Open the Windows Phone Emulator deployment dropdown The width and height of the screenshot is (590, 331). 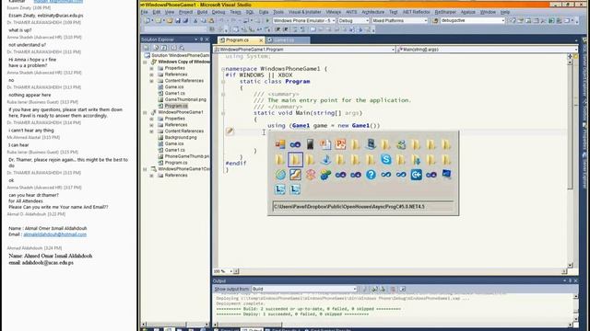304,20
